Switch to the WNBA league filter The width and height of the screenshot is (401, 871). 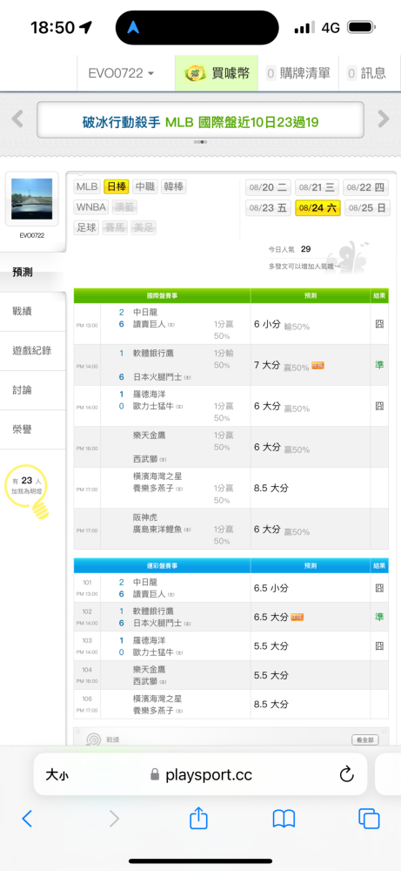(91, 207)
